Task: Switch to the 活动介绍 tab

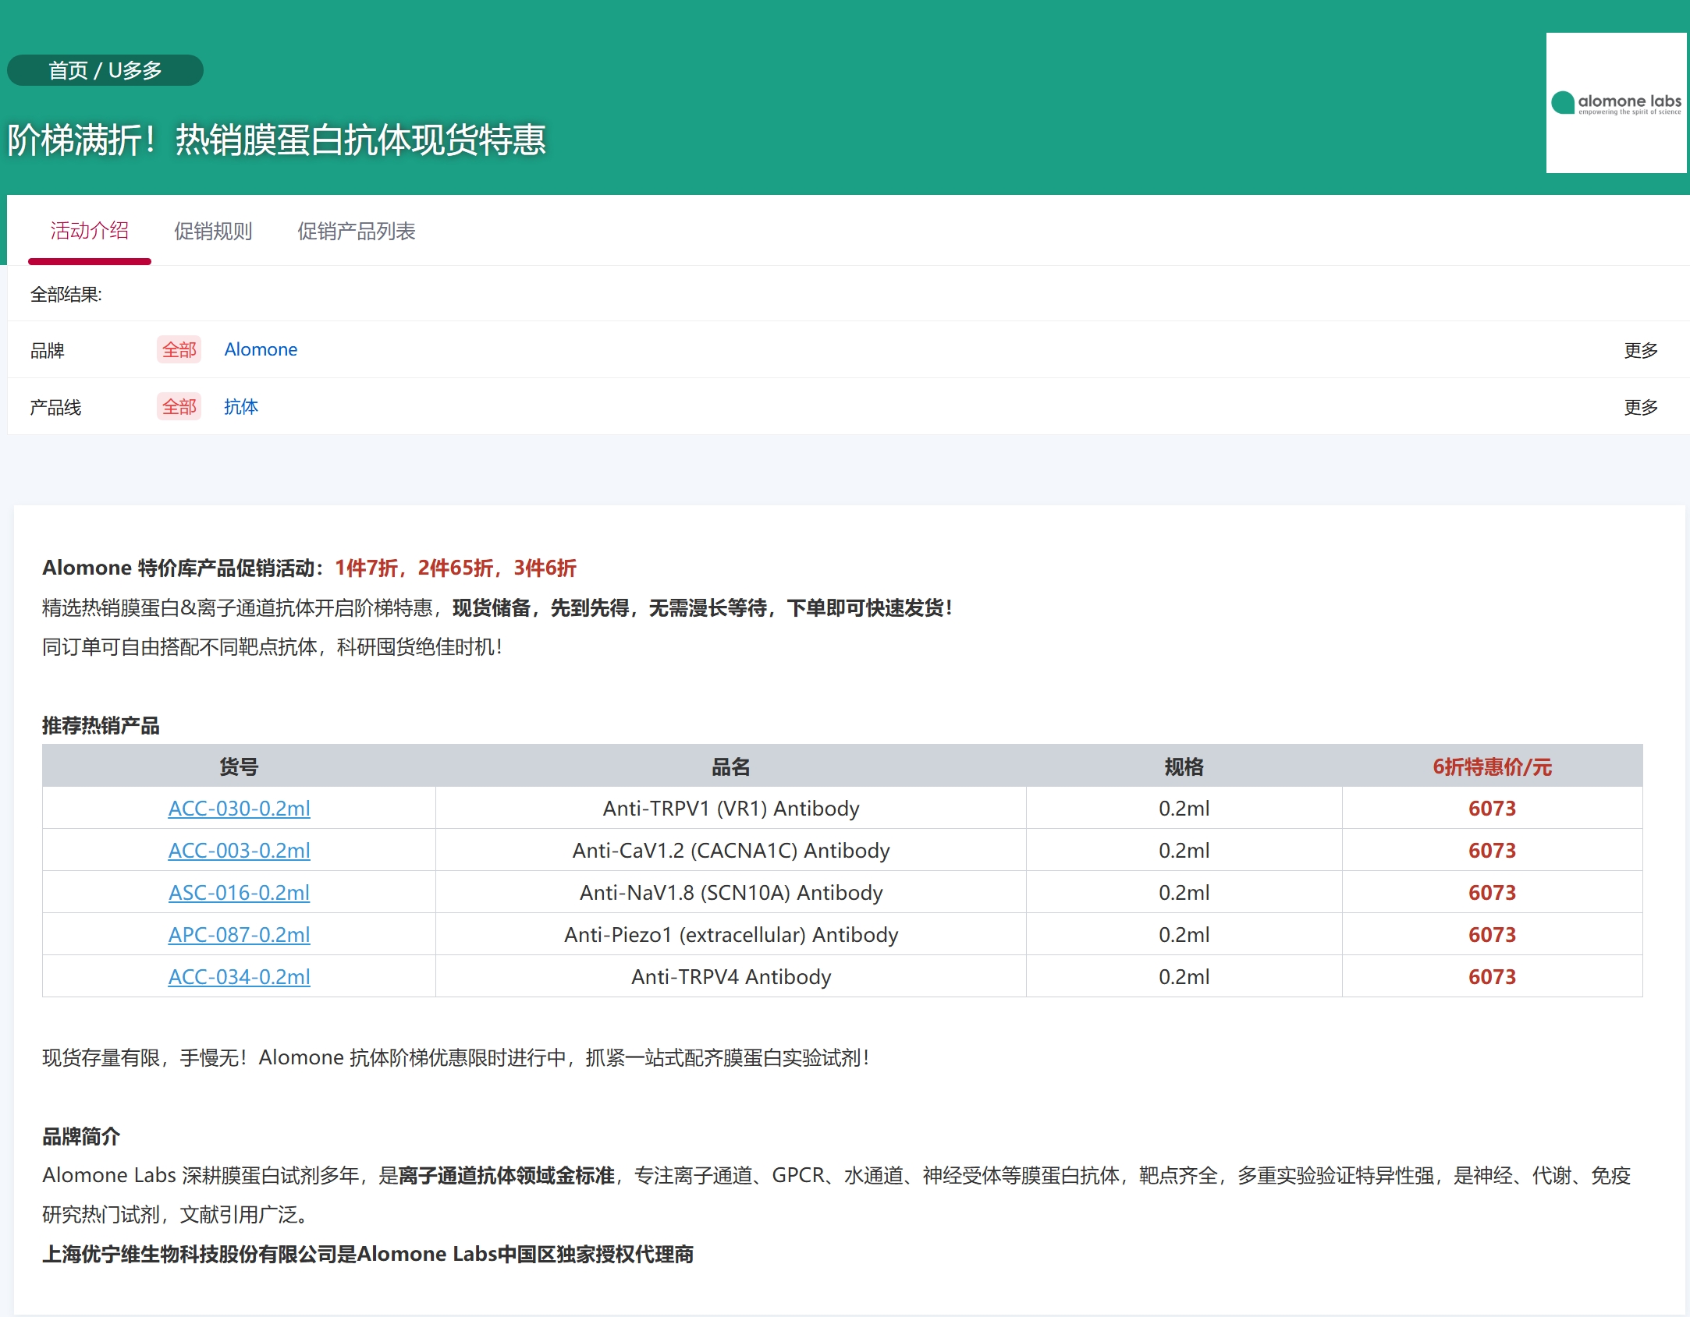Action: pyautogui.click(x=90, y=231)
